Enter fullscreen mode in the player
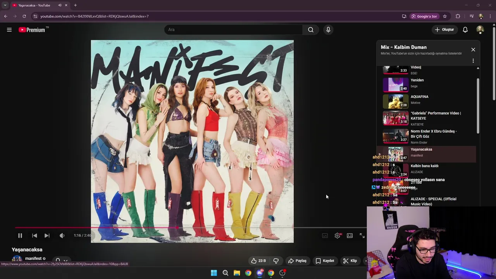Screen dimensions: 496x279 (x=362, y=236)
